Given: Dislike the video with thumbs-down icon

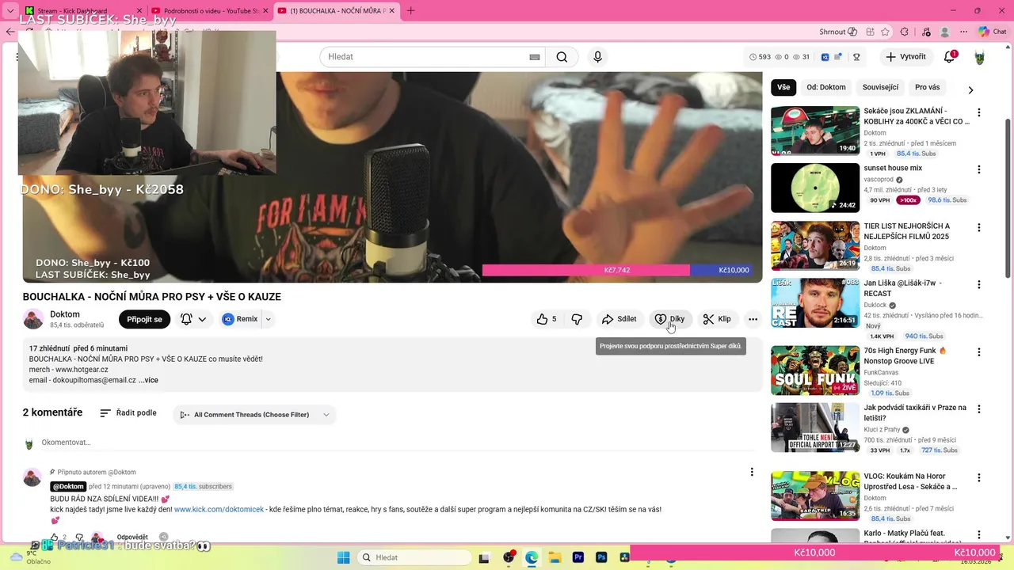Looking at the screenshot, I should point(577,319).
